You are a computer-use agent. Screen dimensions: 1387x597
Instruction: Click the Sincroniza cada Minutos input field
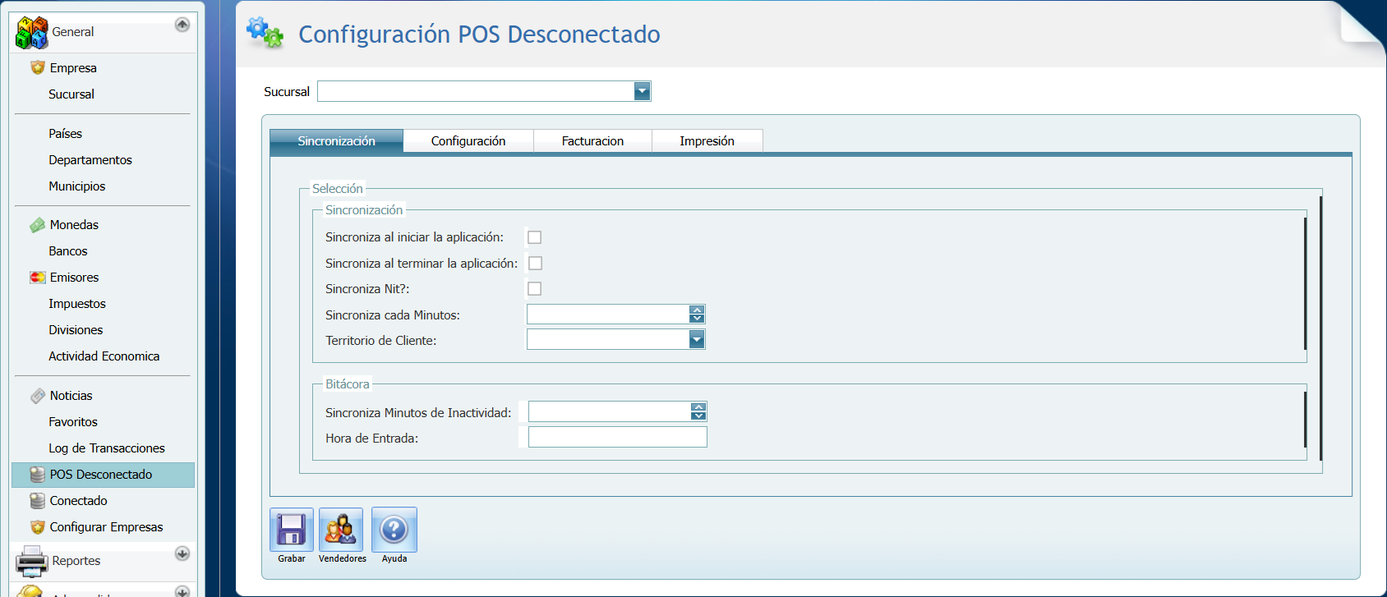coord(608,314)
